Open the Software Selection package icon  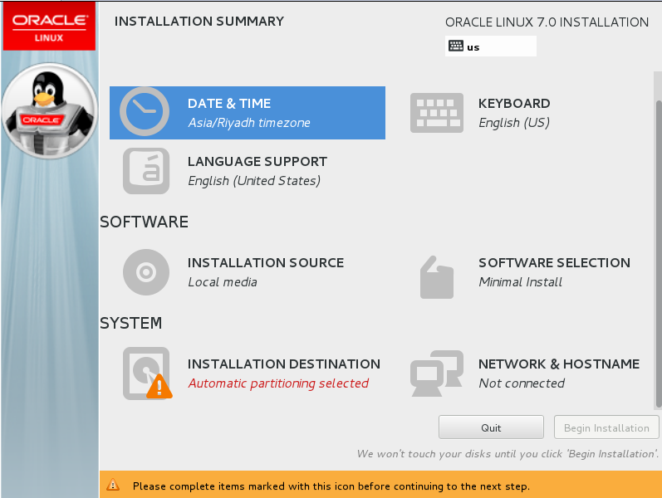click(x=437, y=277)
